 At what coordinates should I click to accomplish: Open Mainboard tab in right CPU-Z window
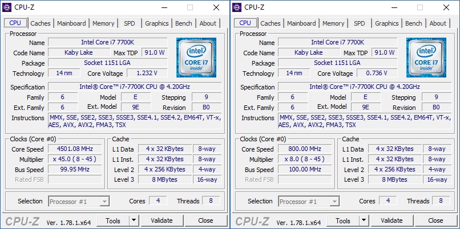click(x=301, y=23)
